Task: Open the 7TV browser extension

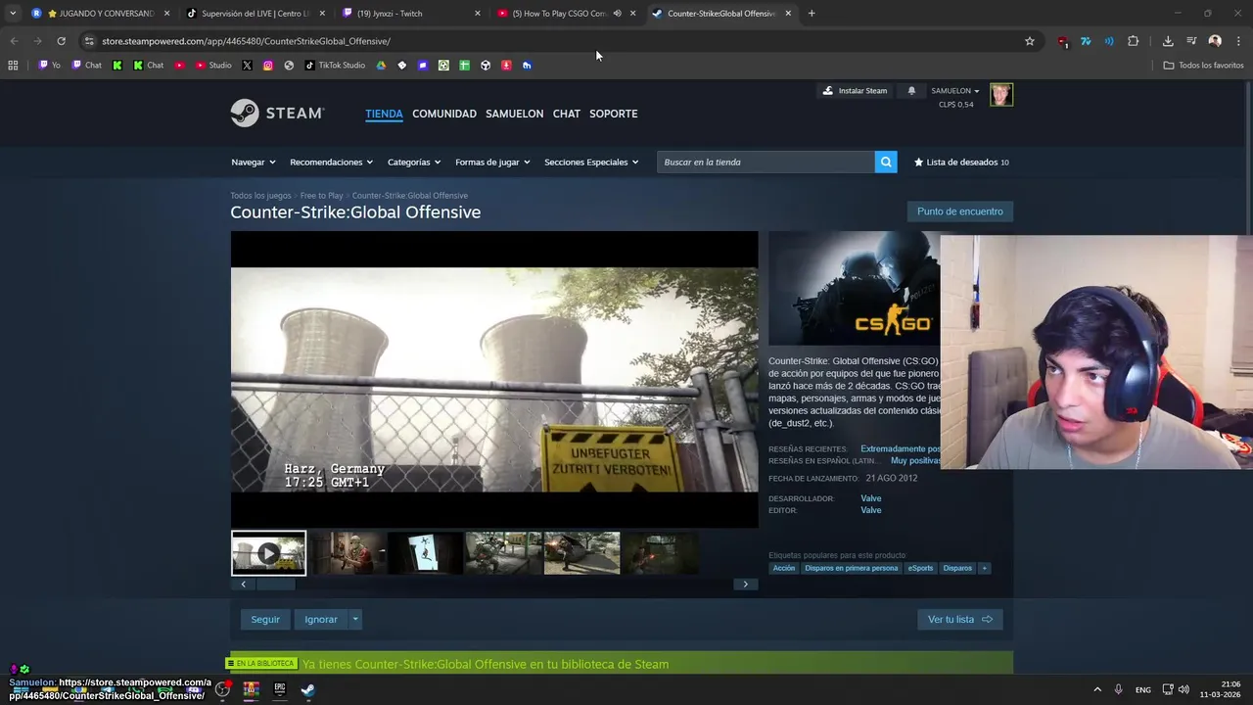Action: (1086, 41)
